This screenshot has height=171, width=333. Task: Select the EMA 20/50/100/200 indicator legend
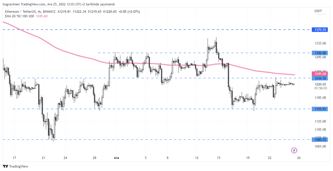point(19,16)
